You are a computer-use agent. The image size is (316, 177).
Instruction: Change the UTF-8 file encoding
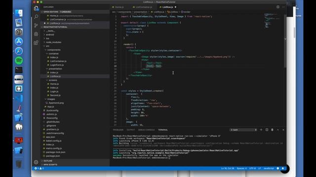[252, 168]
